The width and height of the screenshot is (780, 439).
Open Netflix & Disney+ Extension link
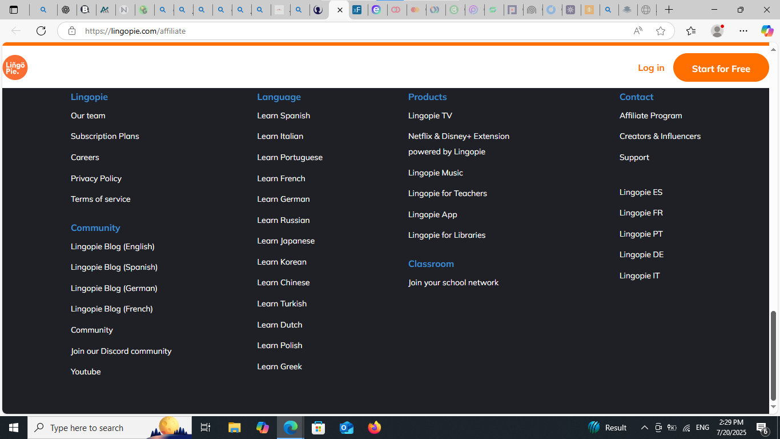(x=459, y=144)
